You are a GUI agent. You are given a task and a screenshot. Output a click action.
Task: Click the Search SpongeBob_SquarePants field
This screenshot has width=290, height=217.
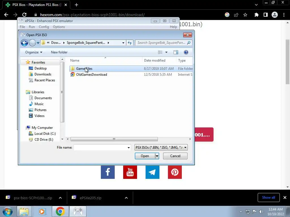point(163,43)
